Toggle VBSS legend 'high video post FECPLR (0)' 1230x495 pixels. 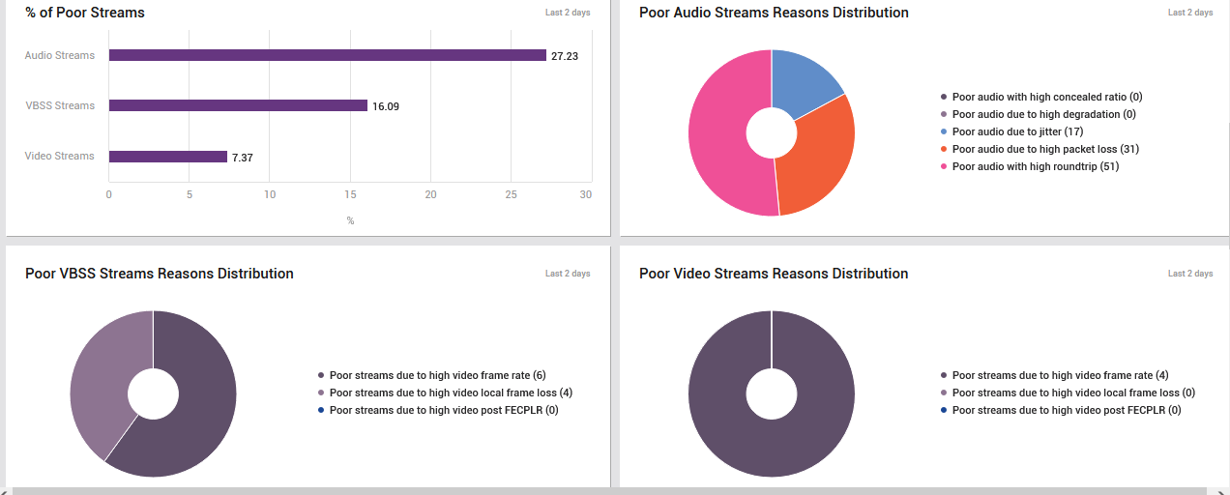438,410
